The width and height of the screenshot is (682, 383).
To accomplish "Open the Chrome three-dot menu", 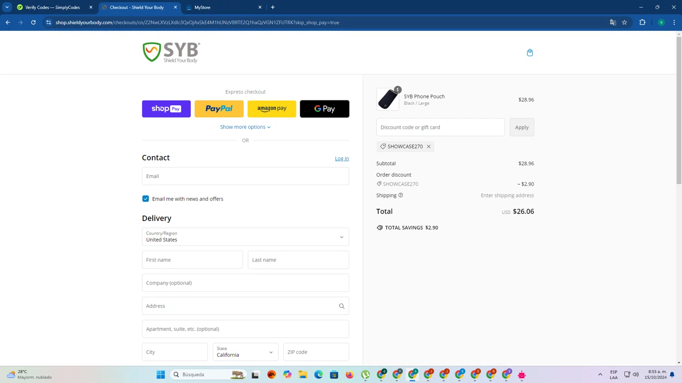I will click(x=674, y=22).
